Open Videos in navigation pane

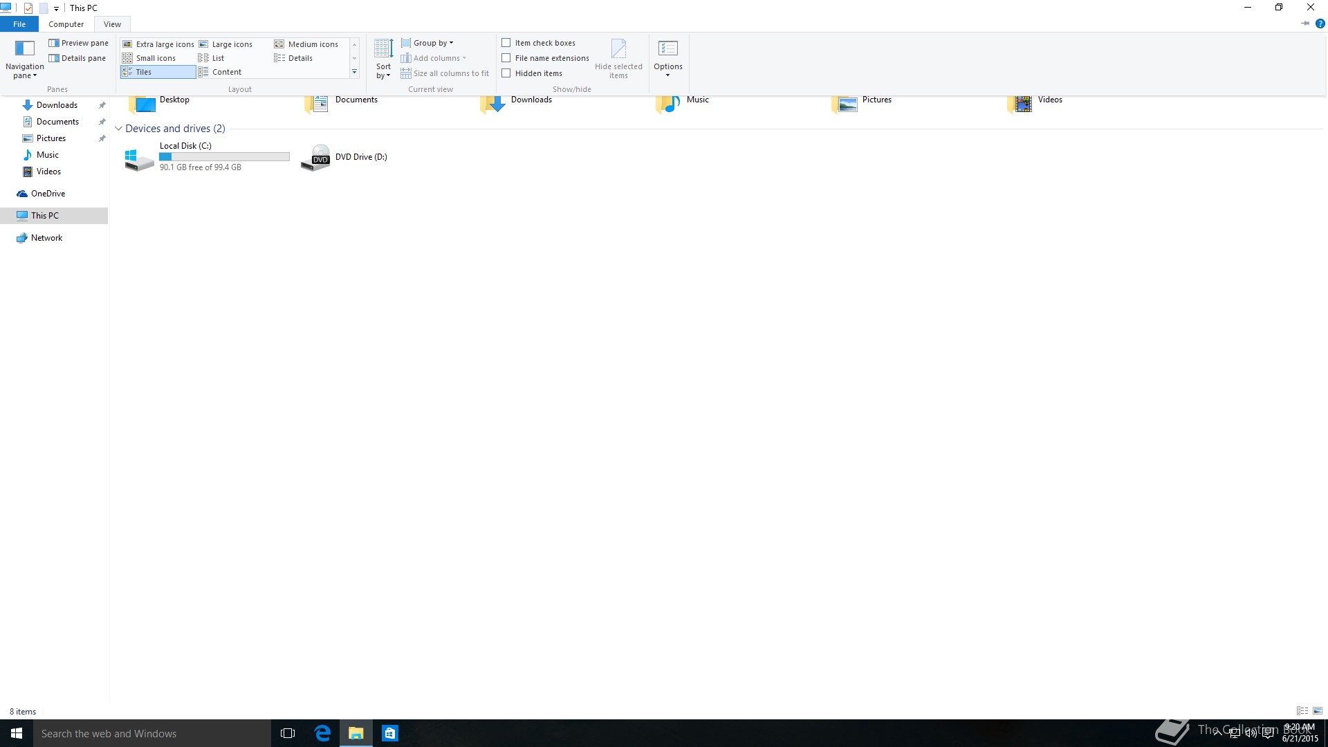pyautogui.click(x=48, y=172)
